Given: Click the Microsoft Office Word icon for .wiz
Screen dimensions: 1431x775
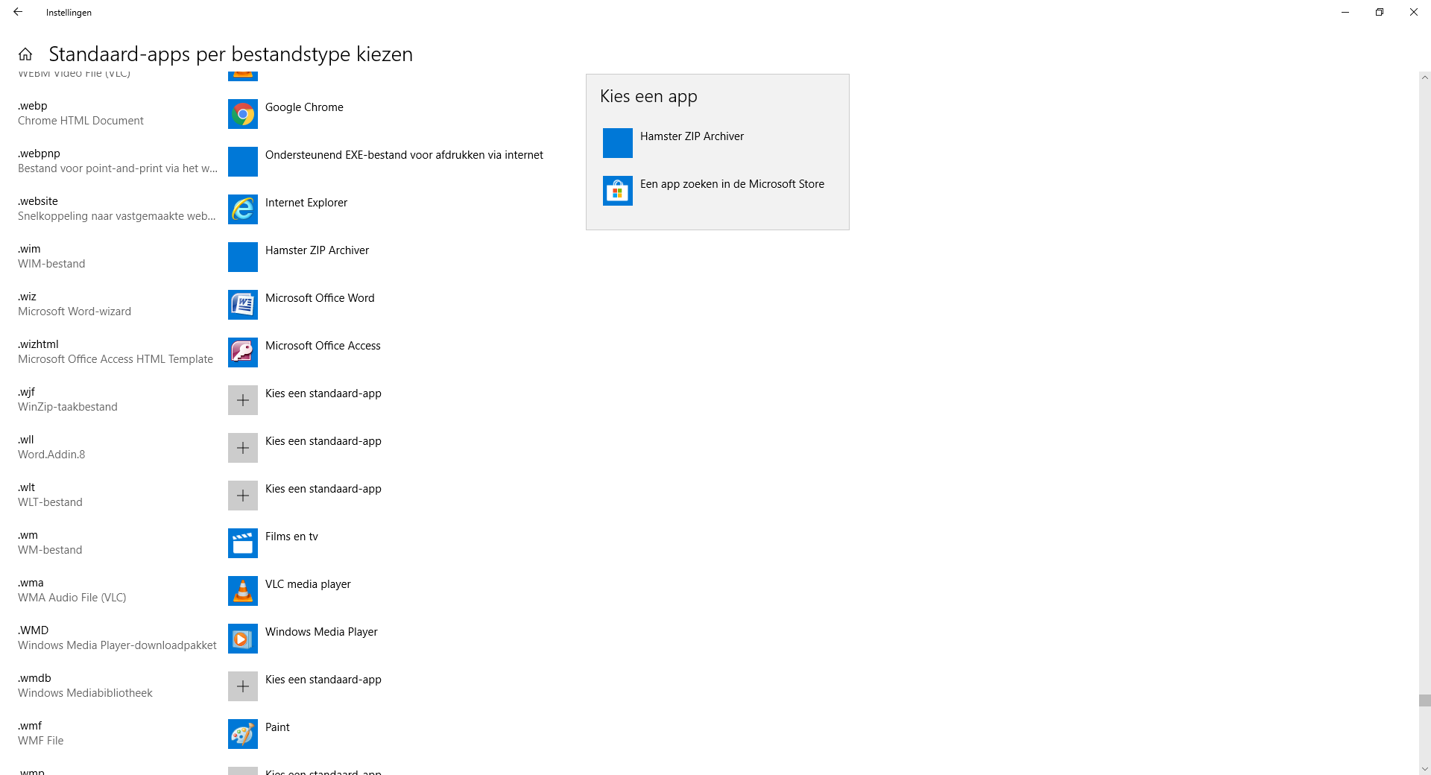Looking at the screenshot, I should point(243,305).
